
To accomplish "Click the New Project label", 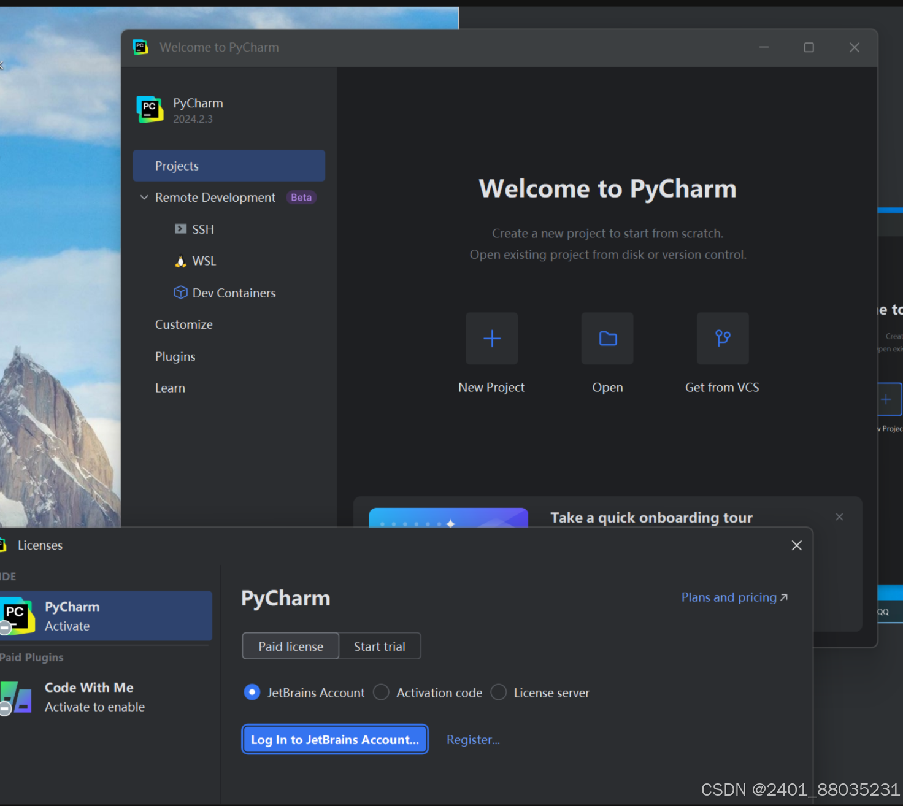I will click(491, 388).
